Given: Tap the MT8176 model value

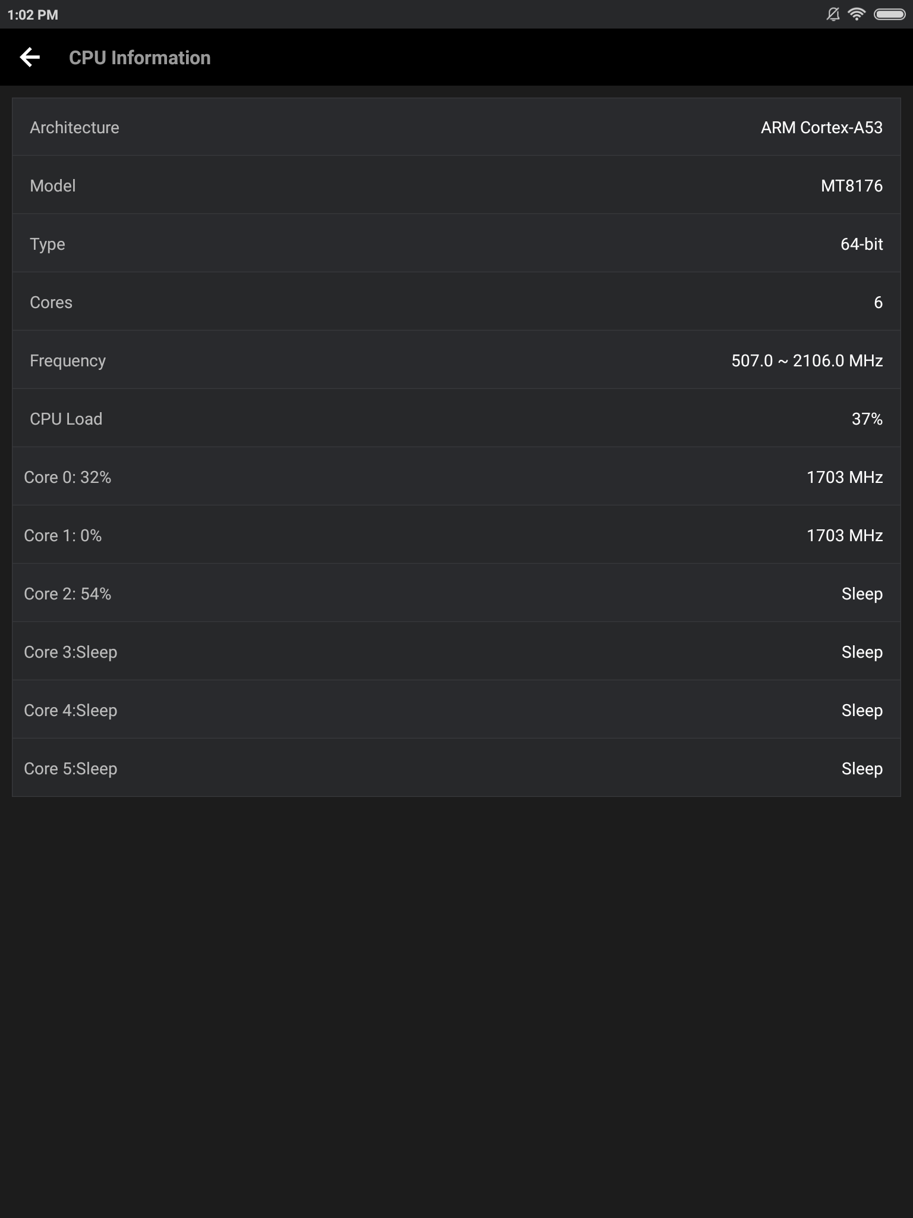Looking at the screenshot, I should coord(851,186).
